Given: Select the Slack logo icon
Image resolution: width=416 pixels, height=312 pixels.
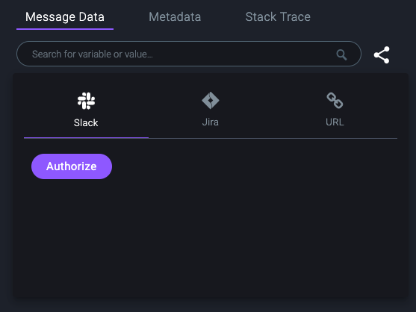Looking at the screenshot, I should pyautogui.click(x=86, y=101).
